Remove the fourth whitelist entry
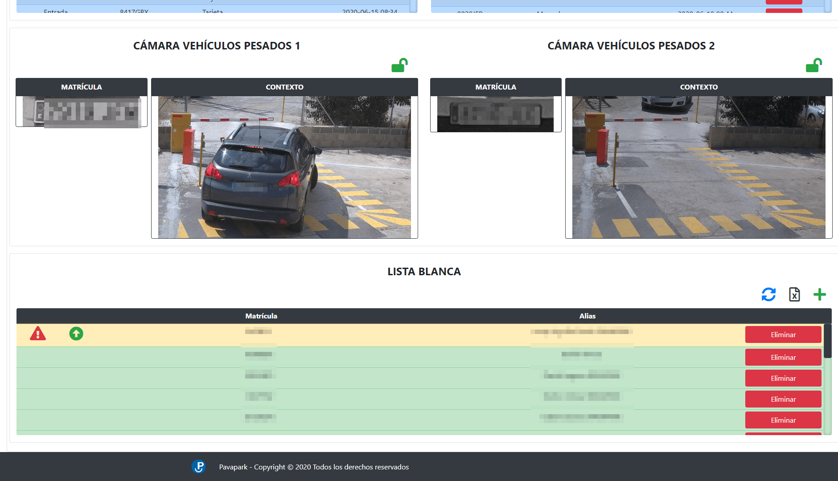This screenshot has width=838, height=481. point(783,399)
